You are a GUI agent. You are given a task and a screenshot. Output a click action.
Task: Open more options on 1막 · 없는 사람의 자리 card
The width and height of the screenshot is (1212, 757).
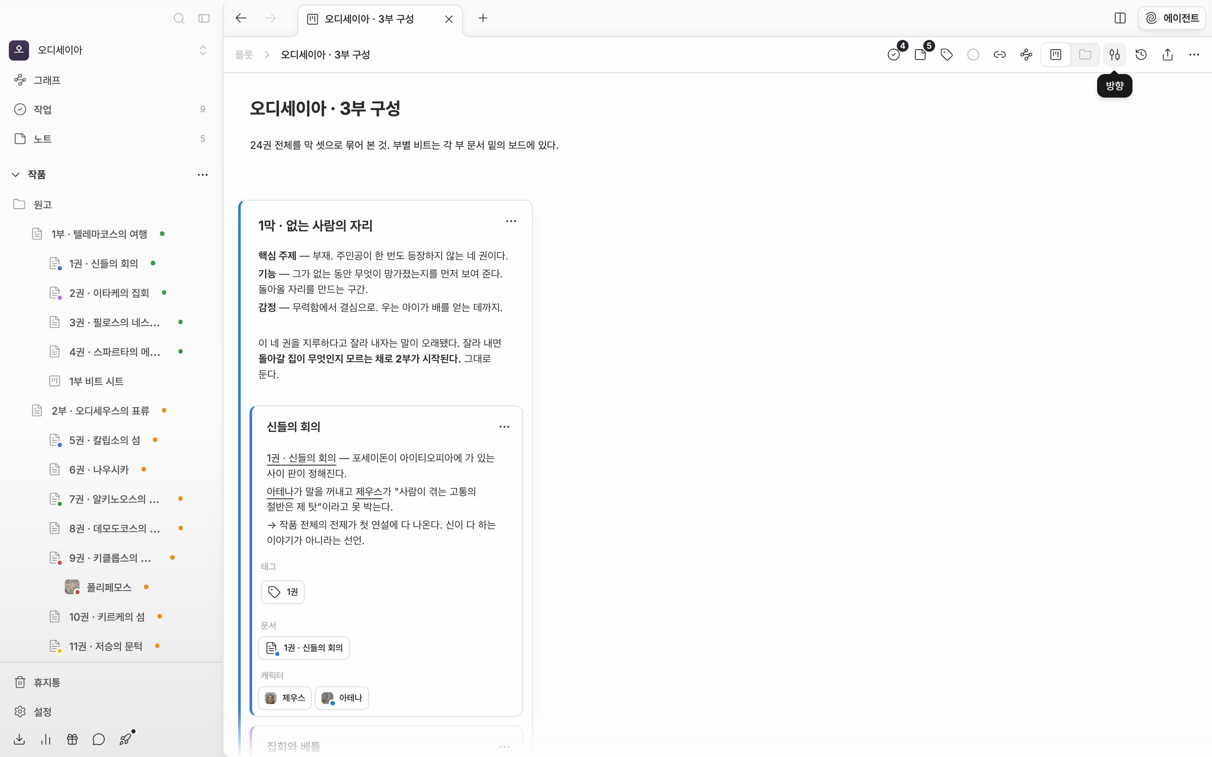pyautogui.click(x=511, y=221)
